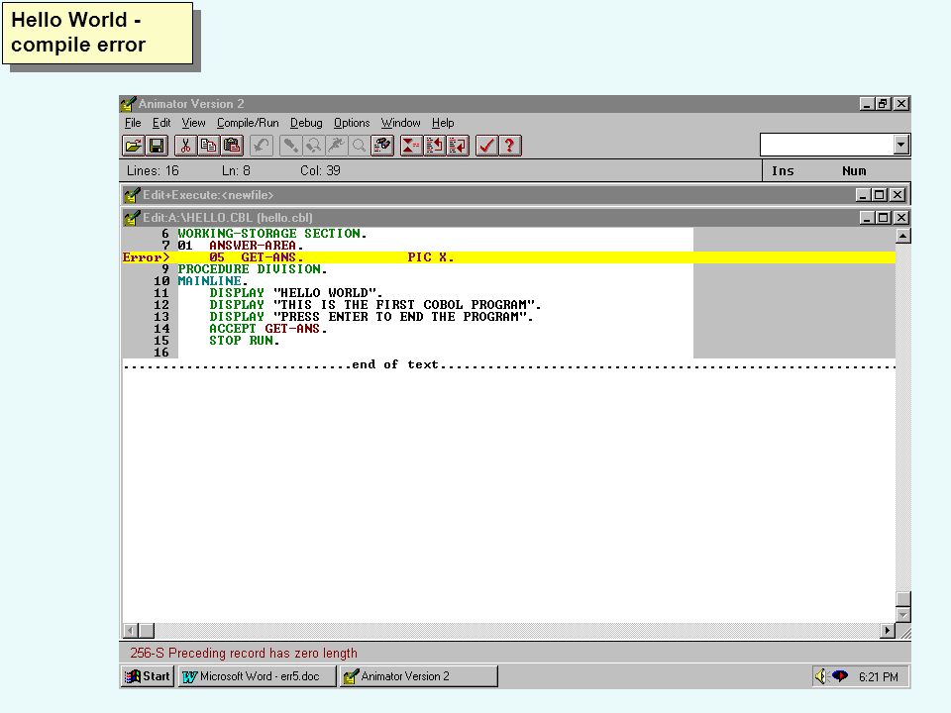
Task: Open the Compile/Run menu
Action: (x=248, y=123)
